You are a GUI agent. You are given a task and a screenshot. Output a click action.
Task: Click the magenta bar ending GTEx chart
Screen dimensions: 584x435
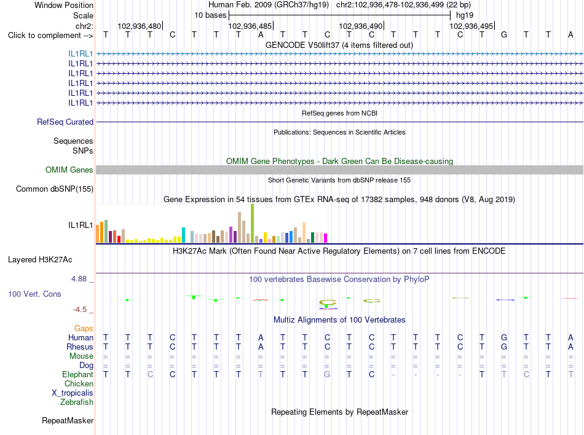pos(326,238)
